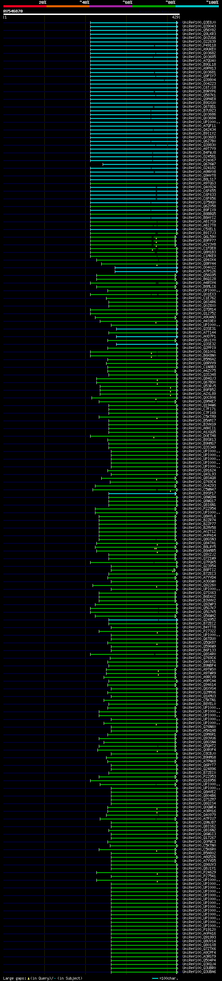Image resolution: width=222 pixels, height=981 pixels.
Task: Select hit UniRef100_Q16956
Action: 199,780
